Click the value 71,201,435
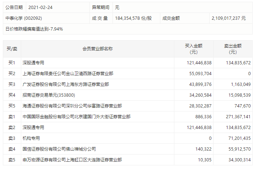This screenshot has width=257, height=170. [239, 138]
